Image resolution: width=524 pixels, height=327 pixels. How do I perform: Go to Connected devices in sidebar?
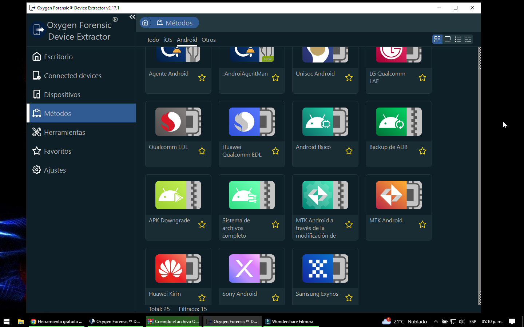pyautogui.click(x=73, y=76)
